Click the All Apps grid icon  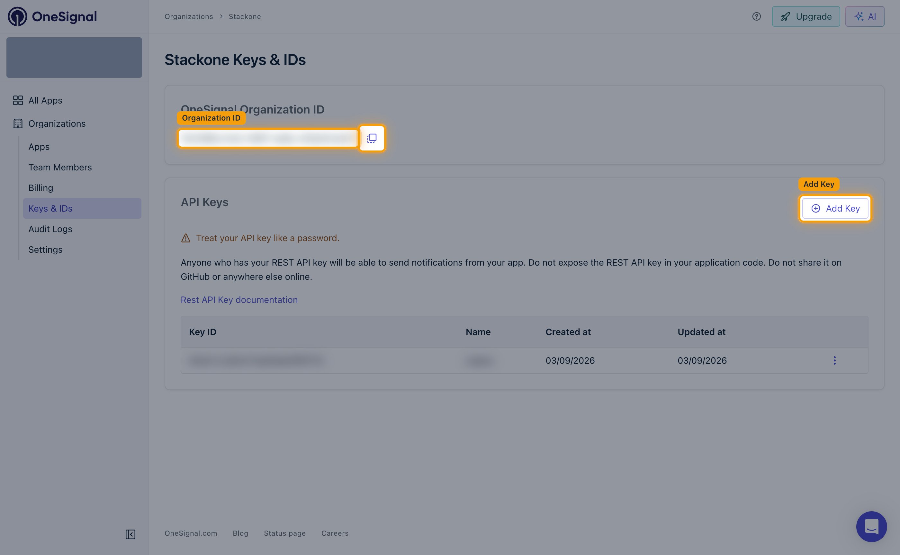point(18,100)
